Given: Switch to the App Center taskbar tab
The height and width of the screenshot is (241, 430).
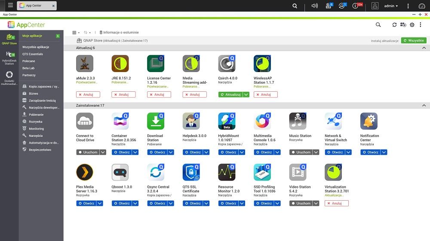Looking at the screenshot, I should pyautogui.click(x=37, y=6).
